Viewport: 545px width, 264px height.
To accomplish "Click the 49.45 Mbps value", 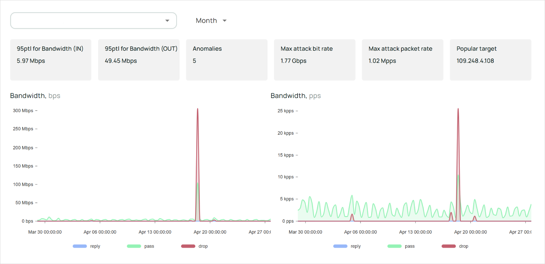I will (121, 61).
